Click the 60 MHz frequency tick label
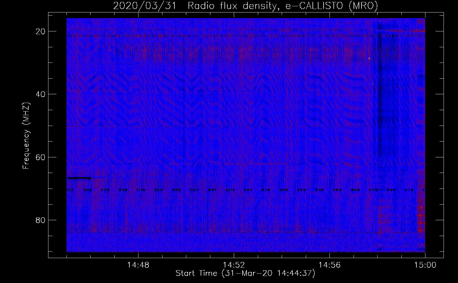The height and width of the screenshot is (283, 458). tap(41, 157)
